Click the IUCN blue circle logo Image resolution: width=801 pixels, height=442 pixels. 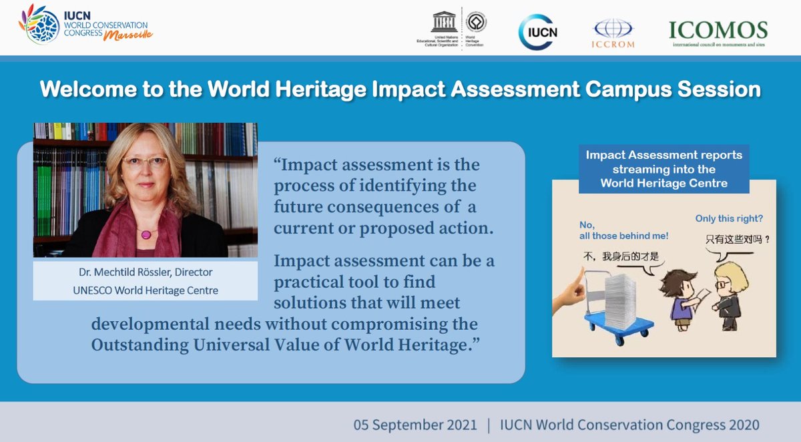pos(539,31)
